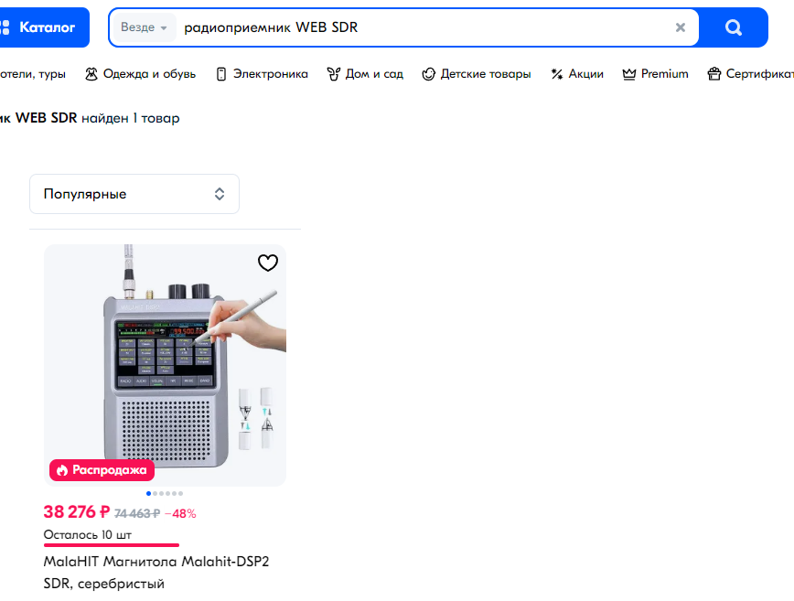Open Электроника category
794x601 pixels.
click(x=263, y=74)
